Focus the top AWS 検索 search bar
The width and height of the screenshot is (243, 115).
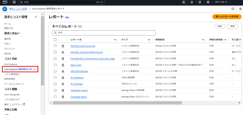(61, 2)
